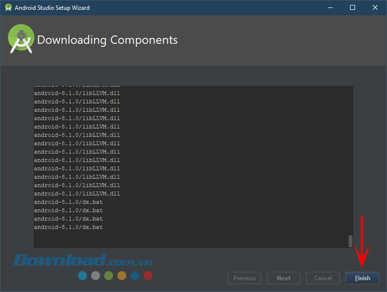This screenshot has height=292, width=387.
Task: Click the Previous button
Action: [x=244, y=278]
